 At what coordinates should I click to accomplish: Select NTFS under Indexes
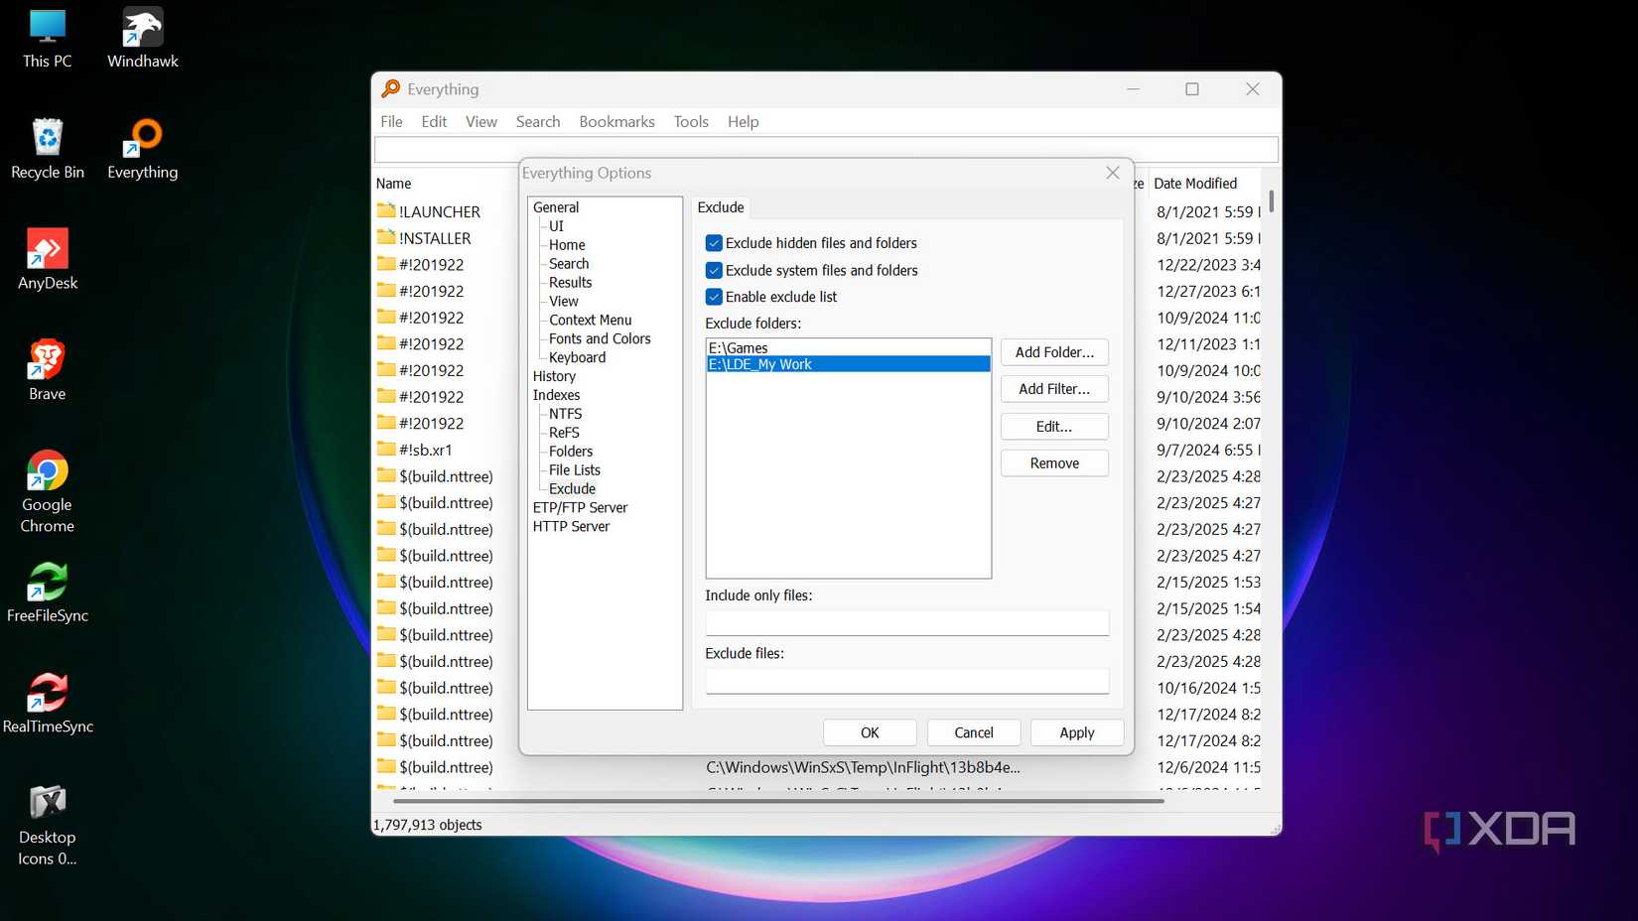point(564,413)
